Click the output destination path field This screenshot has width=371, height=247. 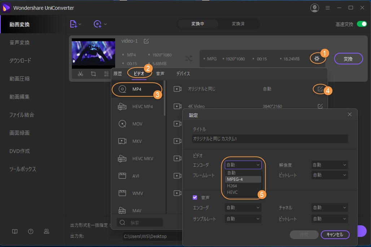(146, 236)
